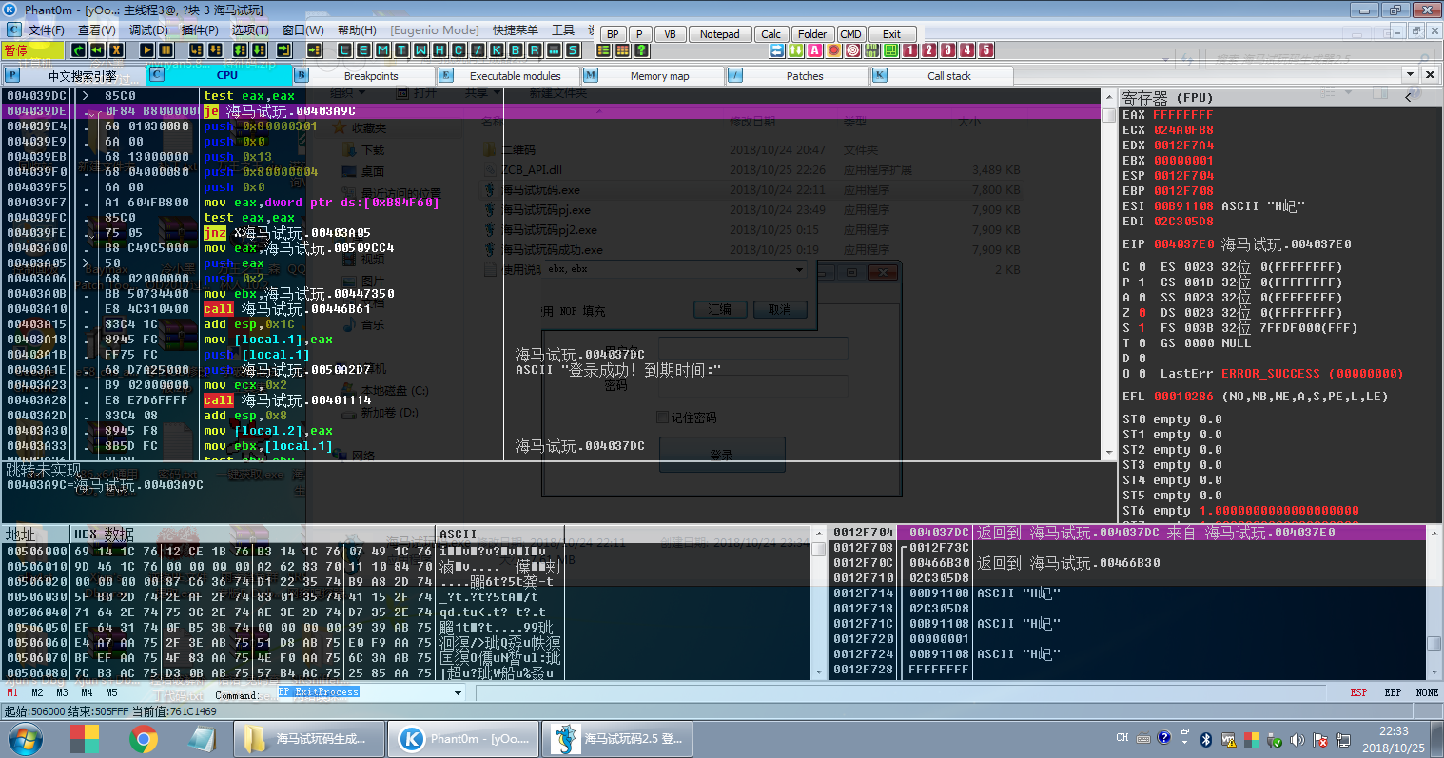Select the M2 memory dump button
The image size is (1444, 758).
point(37,692)
